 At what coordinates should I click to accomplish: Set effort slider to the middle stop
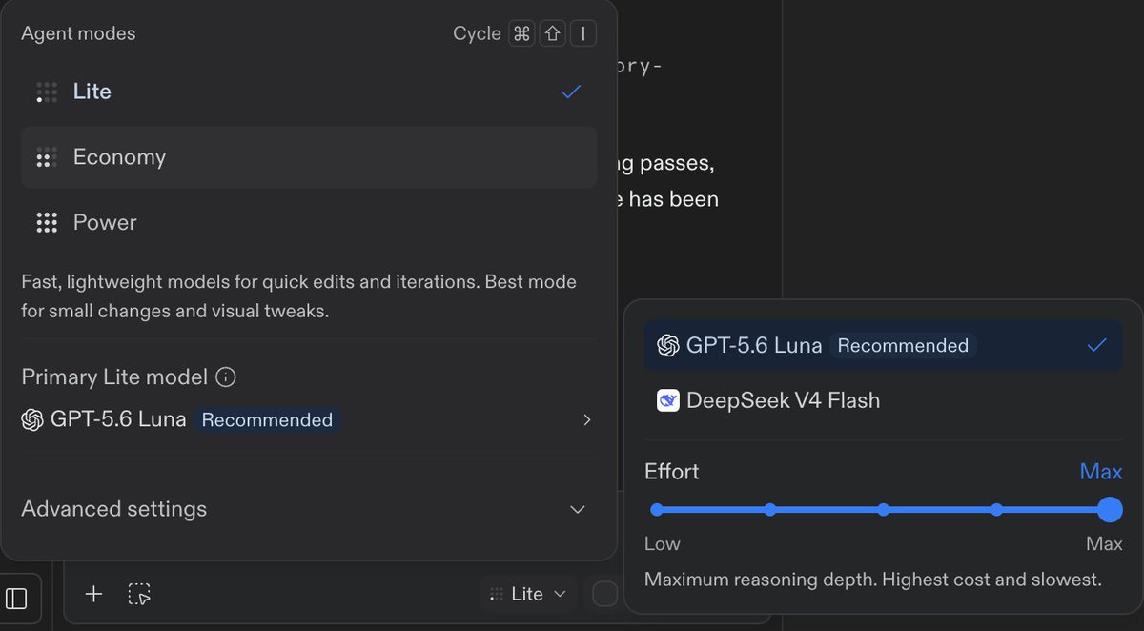pyautogui.click(x=884, y=510)
